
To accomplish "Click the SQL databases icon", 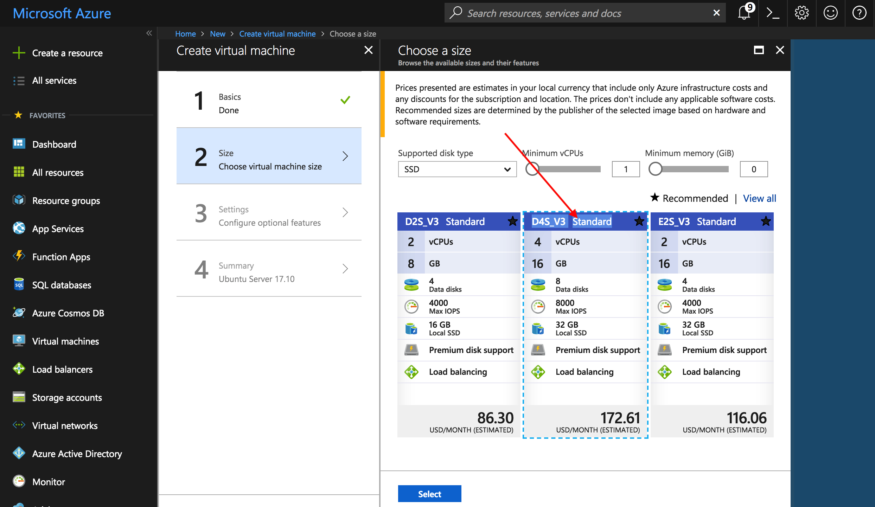I will (19, 284).
